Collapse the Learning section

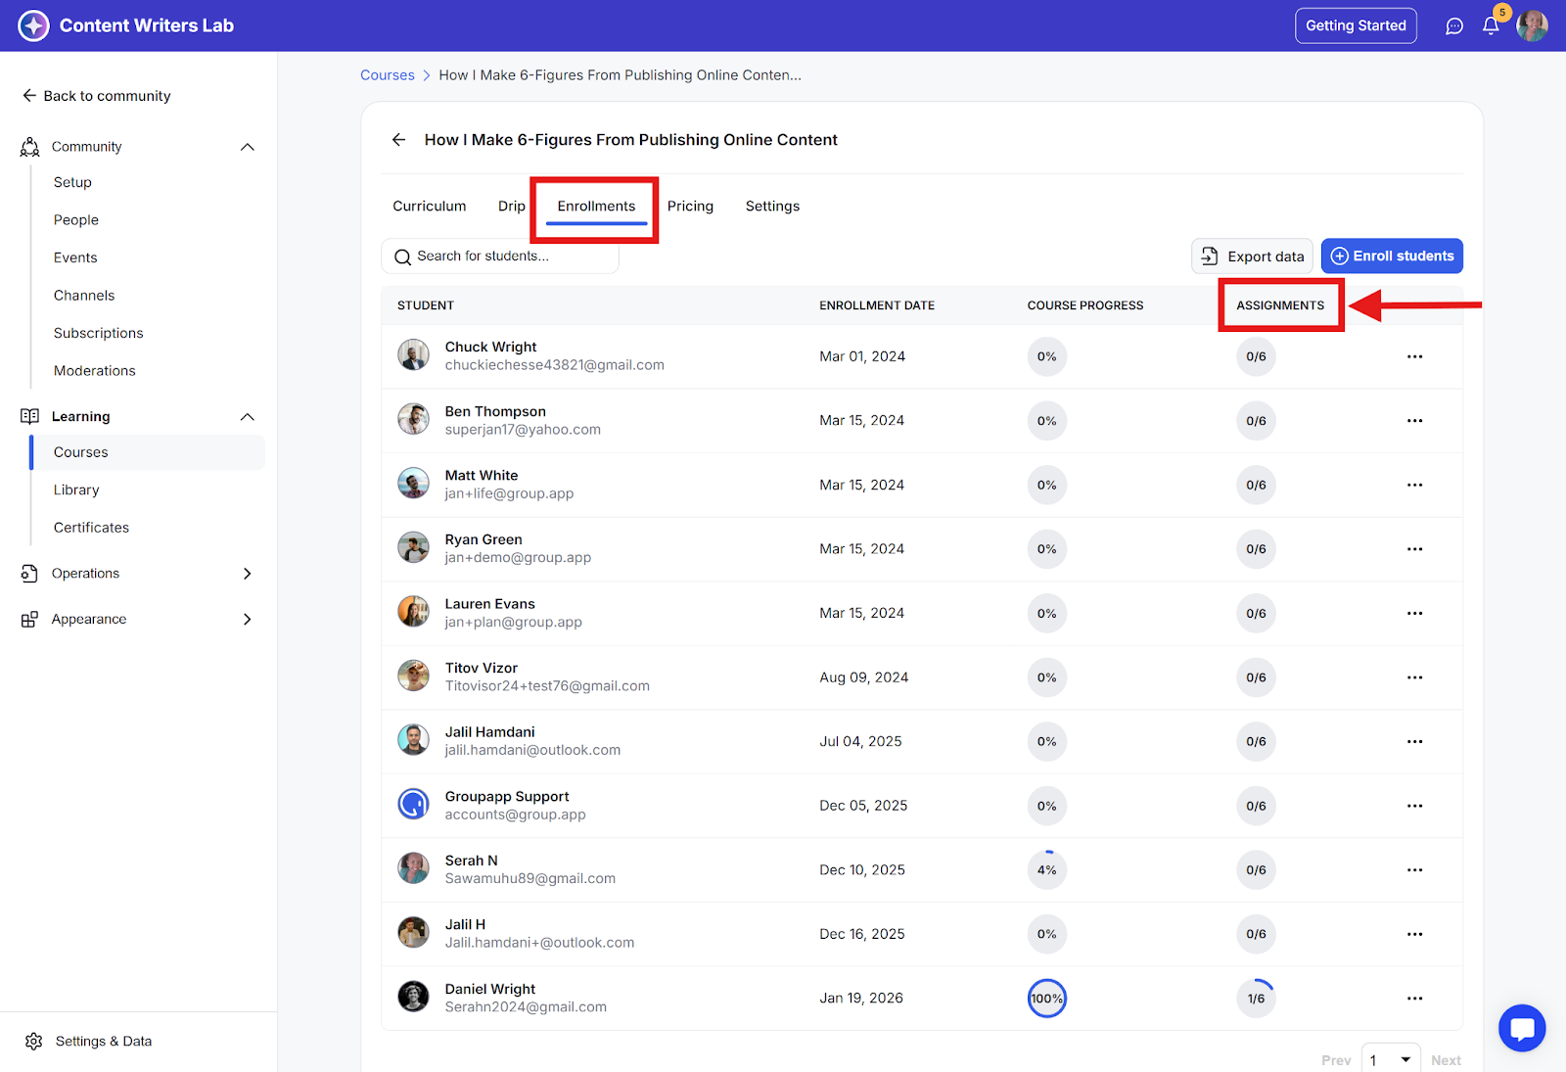[x=248, y=417]
